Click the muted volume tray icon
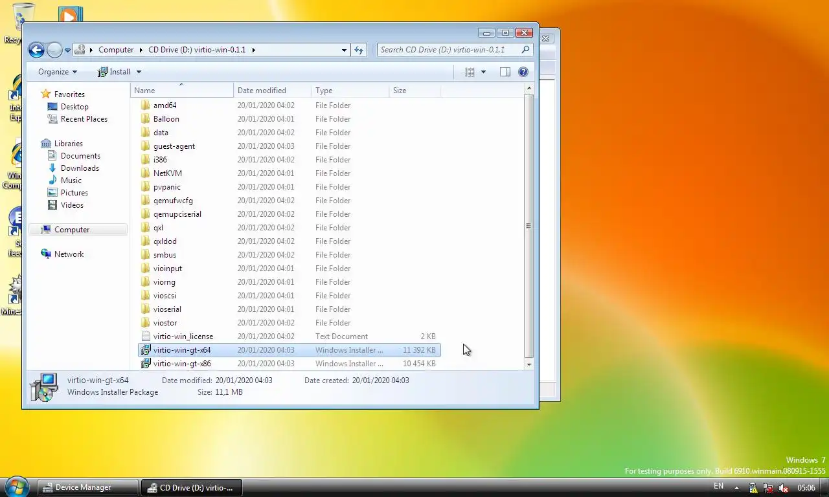Viewport: 829px width, 497px height. (783, 488)
